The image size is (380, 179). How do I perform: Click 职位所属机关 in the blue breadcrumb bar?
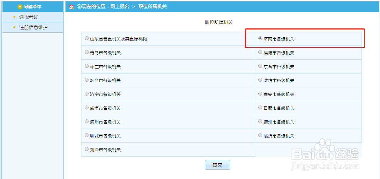152,6
